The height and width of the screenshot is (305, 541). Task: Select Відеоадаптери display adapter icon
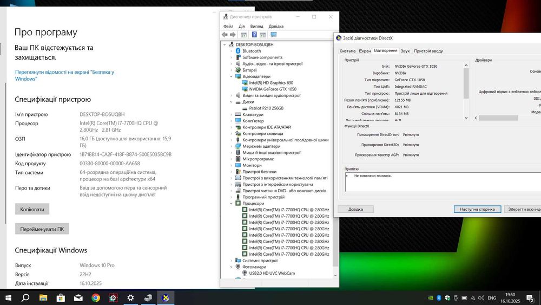coord(238,76)
